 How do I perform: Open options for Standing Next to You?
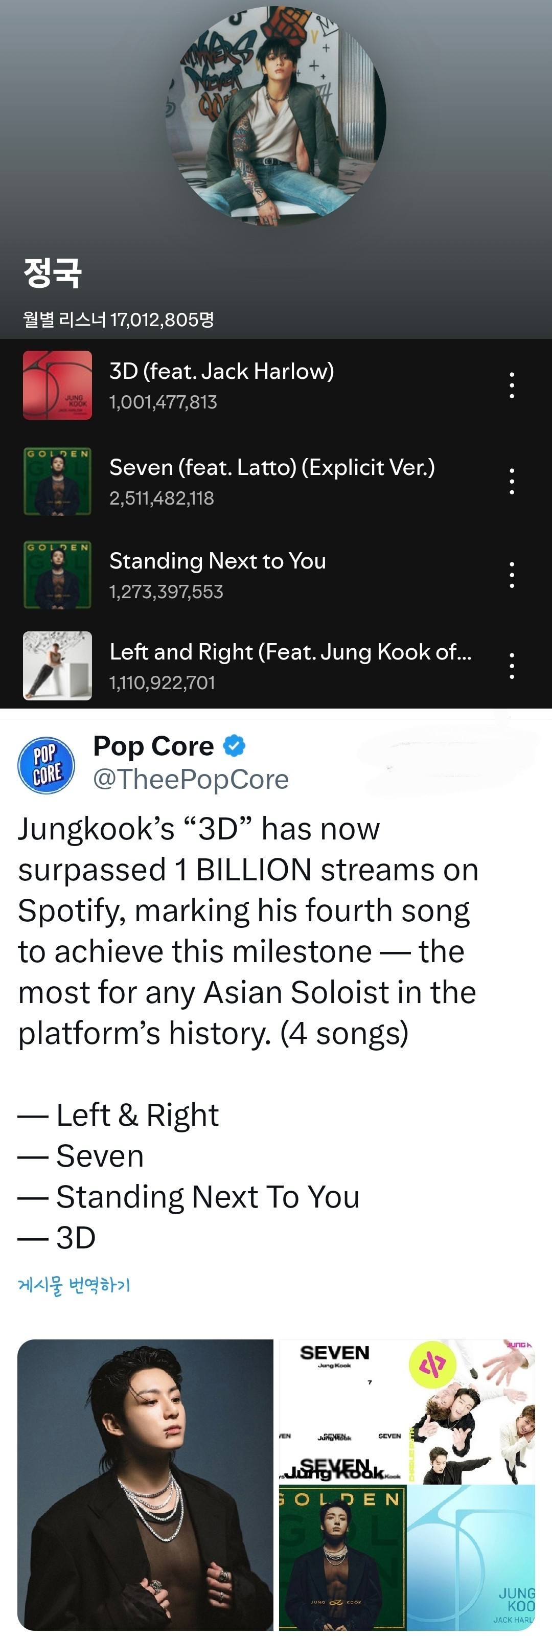click(511, 575)
